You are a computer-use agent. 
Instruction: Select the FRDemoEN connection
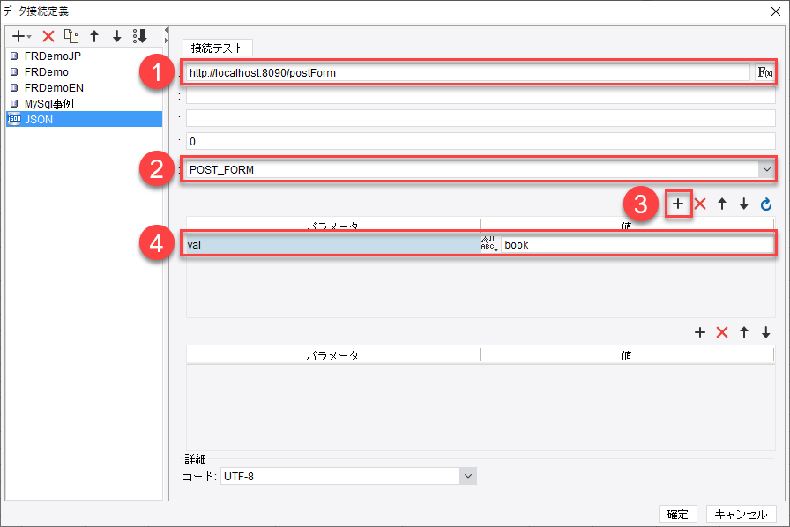(x=84, y=87)
